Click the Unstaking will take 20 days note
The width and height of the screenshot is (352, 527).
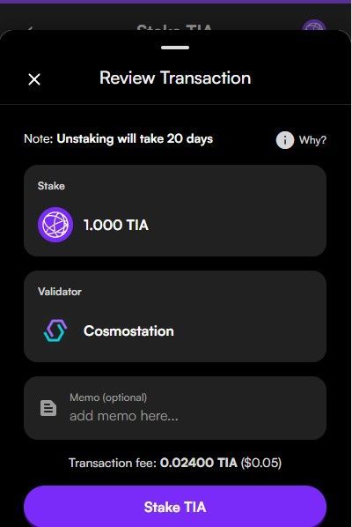135,139
